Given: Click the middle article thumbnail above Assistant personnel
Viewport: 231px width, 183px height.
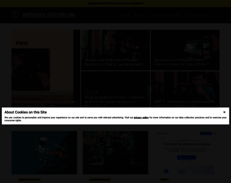Looking at the screenshot, I should (x=115, y=152).
